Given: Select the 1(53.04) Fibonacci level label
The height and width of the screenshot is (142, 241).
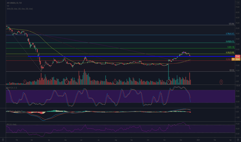Looking at the screenshot, I should coord(231,24).
